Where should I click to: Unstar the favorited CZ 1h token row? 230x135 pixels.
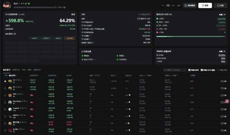pos(5,81)
